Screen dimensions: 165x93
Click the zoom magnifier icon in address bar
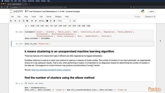pos(131,7)
